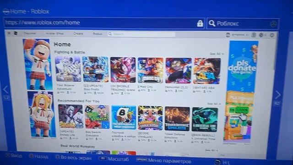Click the Recommended For You section title
The width and height of the screenshot is (293, 165).
coord(78,101)
